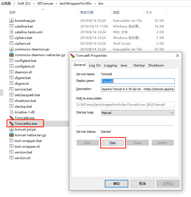The width and height of the screenshot is (191, 197).
Task: Focus the Description text field
Action: click(138, 89)
